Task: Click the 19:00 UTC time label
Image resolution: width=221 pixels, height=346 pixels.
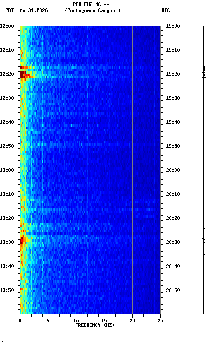Action: (173, 26)
